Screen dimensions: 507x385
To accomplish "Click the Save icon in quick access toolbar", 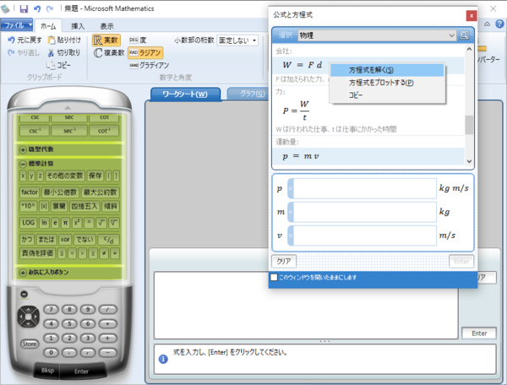I will [24, 8].
